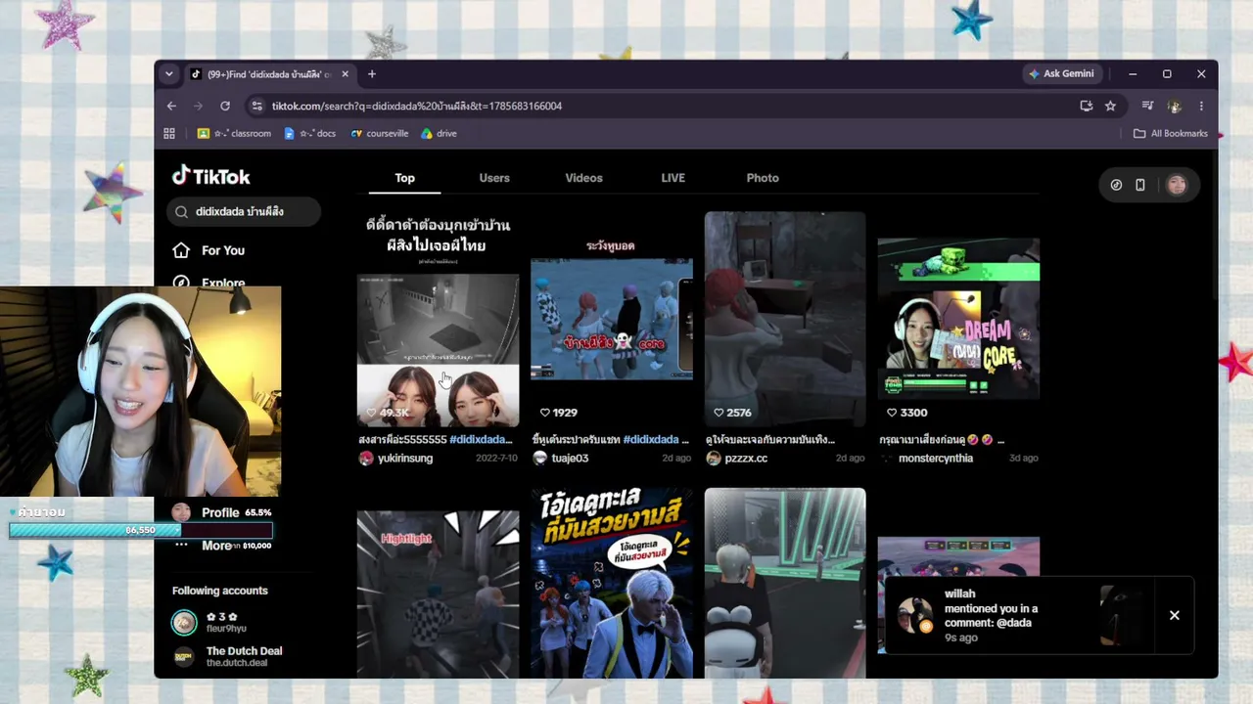The height and width of the screenshot is (704, 1253).
Task: Open the yukirinsung video thumbnail
Action: click(x=438, y=319)
